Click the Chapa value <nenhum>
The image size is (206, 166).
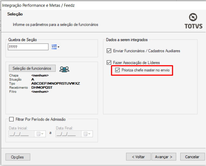click(40, 75)
